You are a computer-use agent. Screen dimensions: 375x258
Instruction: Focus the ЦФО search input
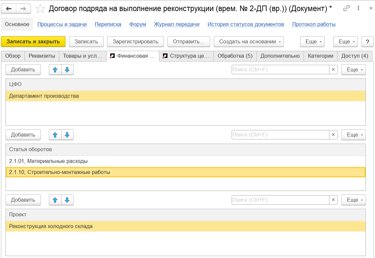280,70
